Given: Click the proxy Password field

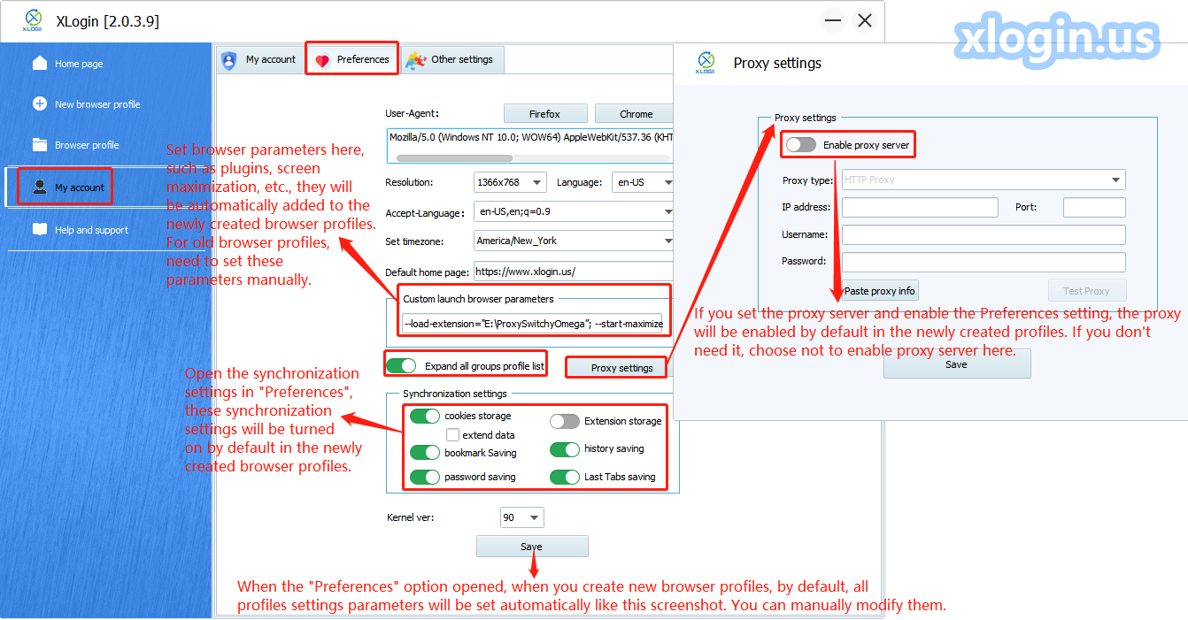Looking at the screenshot, I should [984, 262].
